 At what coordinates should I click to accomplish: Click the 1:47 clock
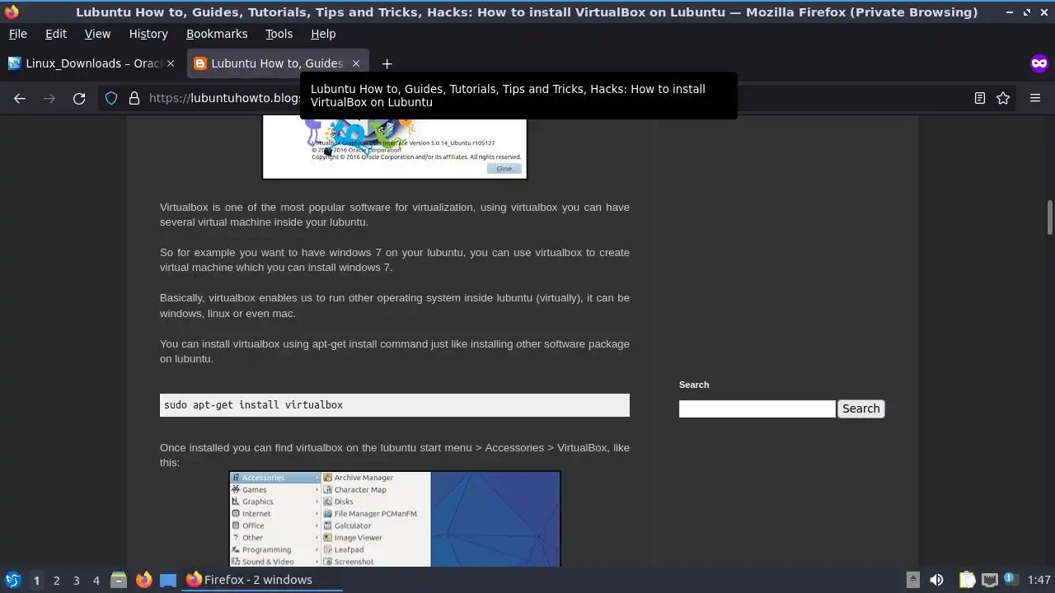[1039, 580]
